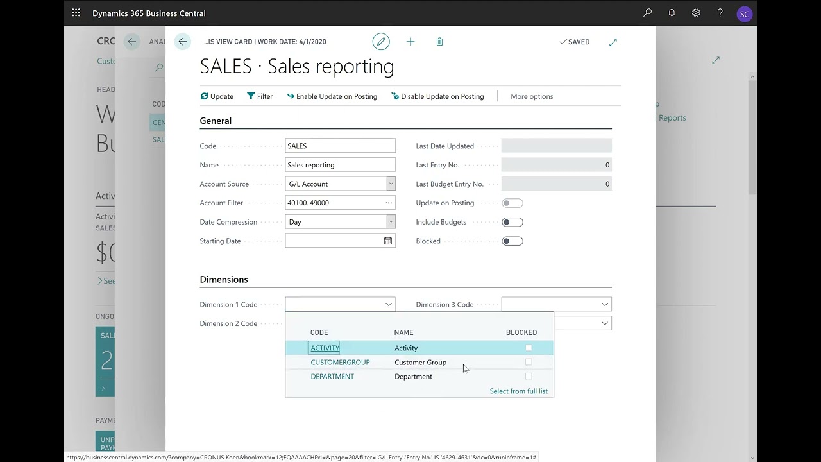Click the See more chevron on background page
Screen dimensions: 821x462
pos(99,281)
